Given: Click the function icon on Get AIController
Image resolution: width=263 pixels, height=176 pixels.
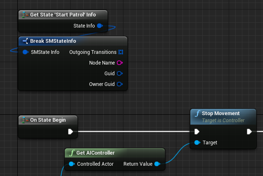Looking at the screenshot, I should pos(72,153).
